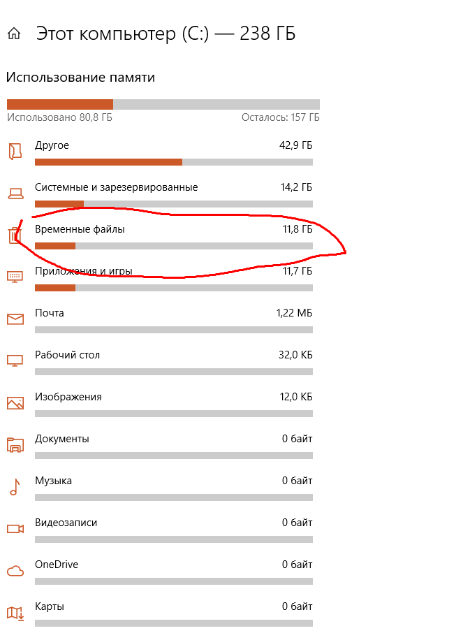
Task: Click the Home icon beside the title
Action: (x=14, y=34)
